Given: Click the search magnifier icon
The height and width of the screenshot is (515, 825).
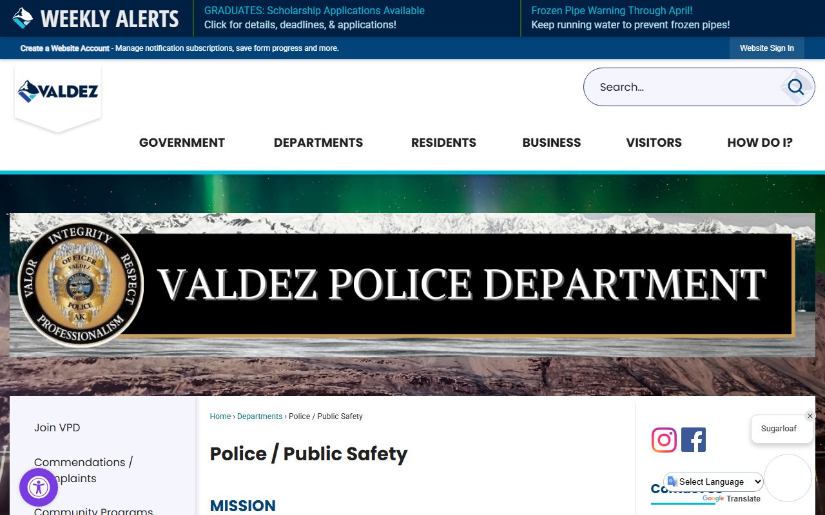Looking at the screenshot, I should click(x=796, y=87).
